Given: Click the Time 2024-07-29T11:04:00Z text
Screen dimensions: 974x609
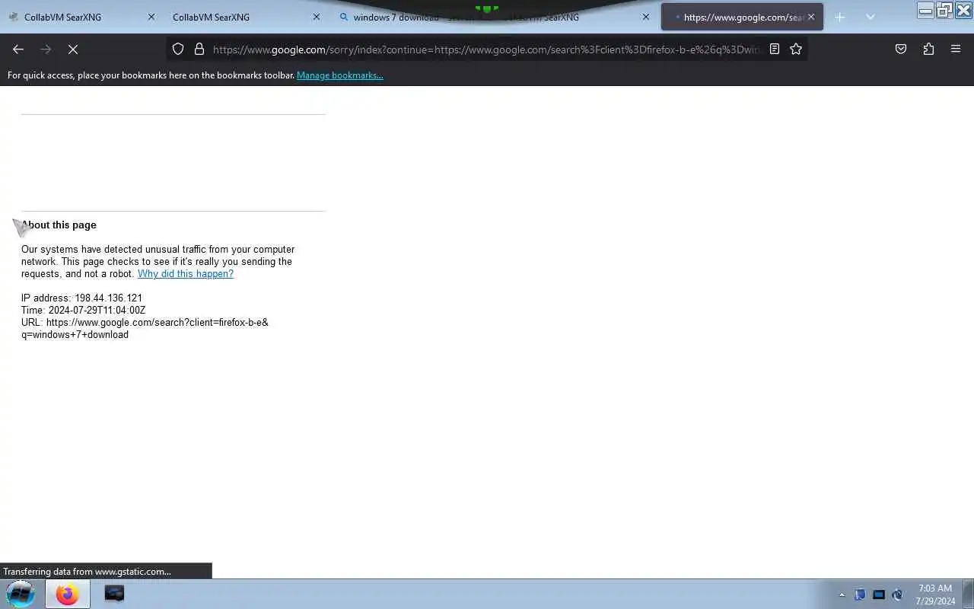Looking at the screenshot, I should tap(83, 311).
